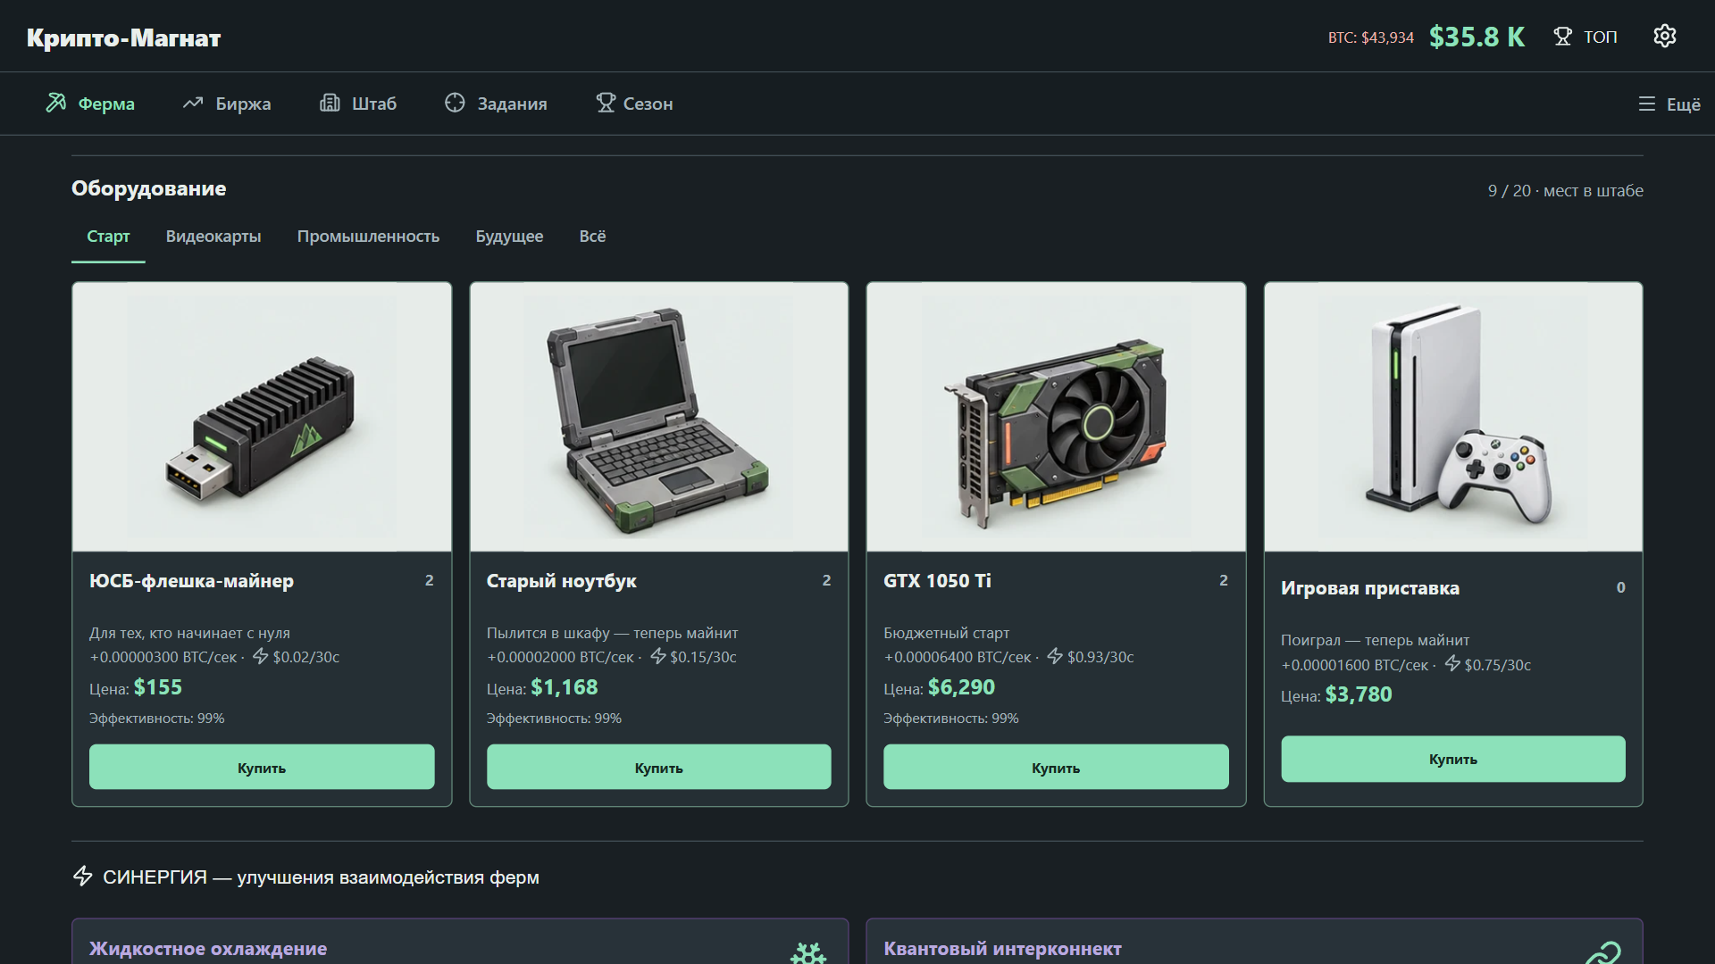Open the Будущее tab
The image size is (1715, 964).
(x=509, y=237)
